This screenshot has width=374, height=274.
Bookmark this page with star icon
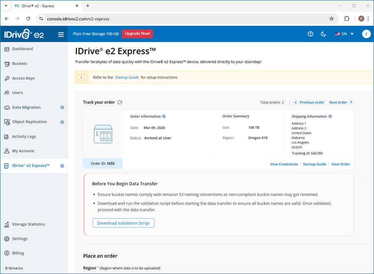331,19
